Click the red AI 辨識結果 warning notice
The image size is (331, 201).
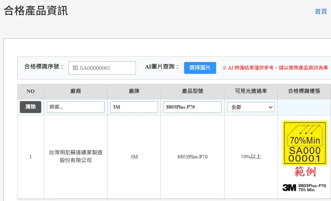[275, 68]
